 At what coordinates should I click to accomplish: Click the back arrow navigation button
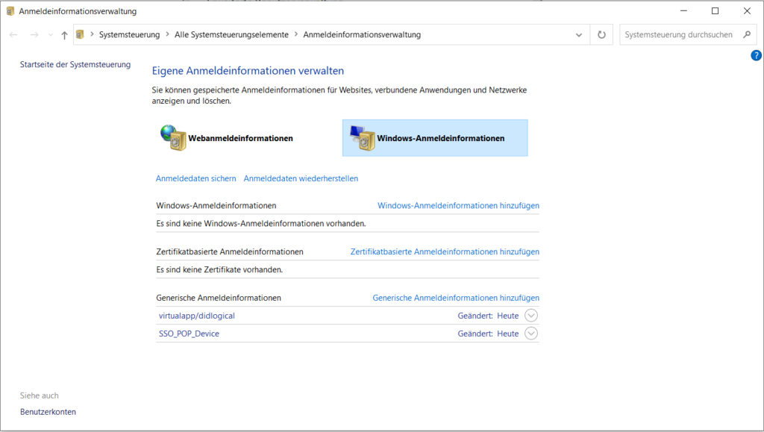[x=14, y=35]
